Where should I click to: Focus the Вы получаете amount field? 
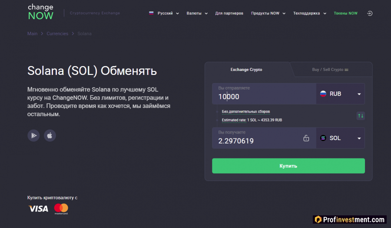click(x=264, y=138)
